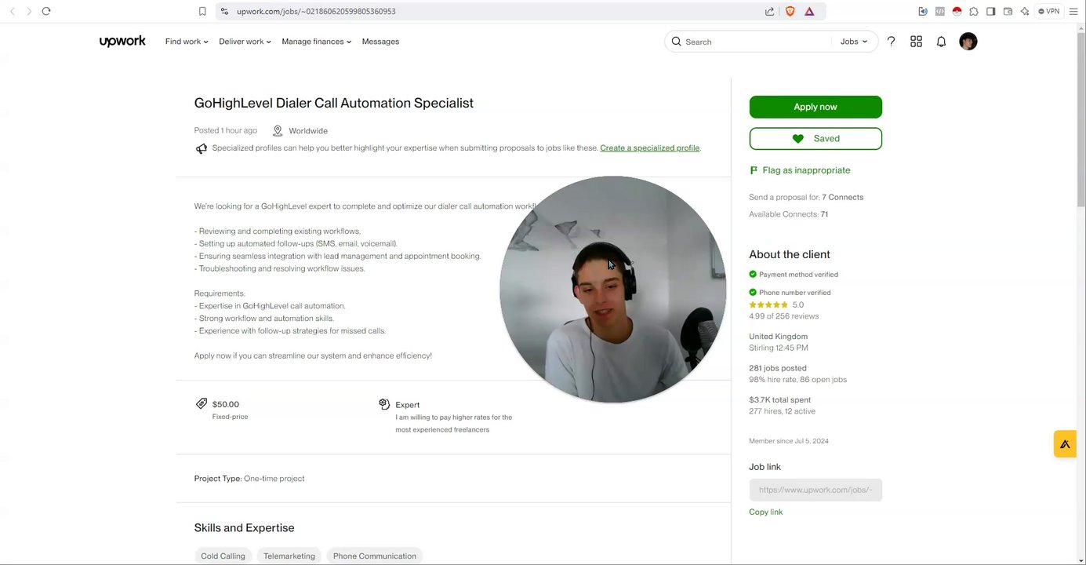Click the job link URL field
Image resolution: width=1086 pixels, height=565 pixels.
pyautogui.click(x=815, y=490)
